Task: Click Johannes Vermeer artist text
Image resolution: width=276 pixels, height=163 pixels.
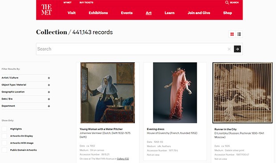Action: tap(105, 135)
